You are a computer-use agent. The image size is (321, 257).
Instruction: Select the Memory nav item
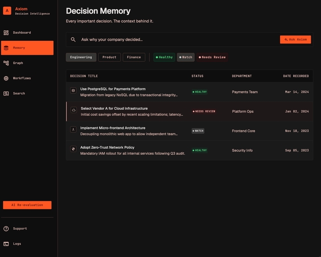coord(27,48)
